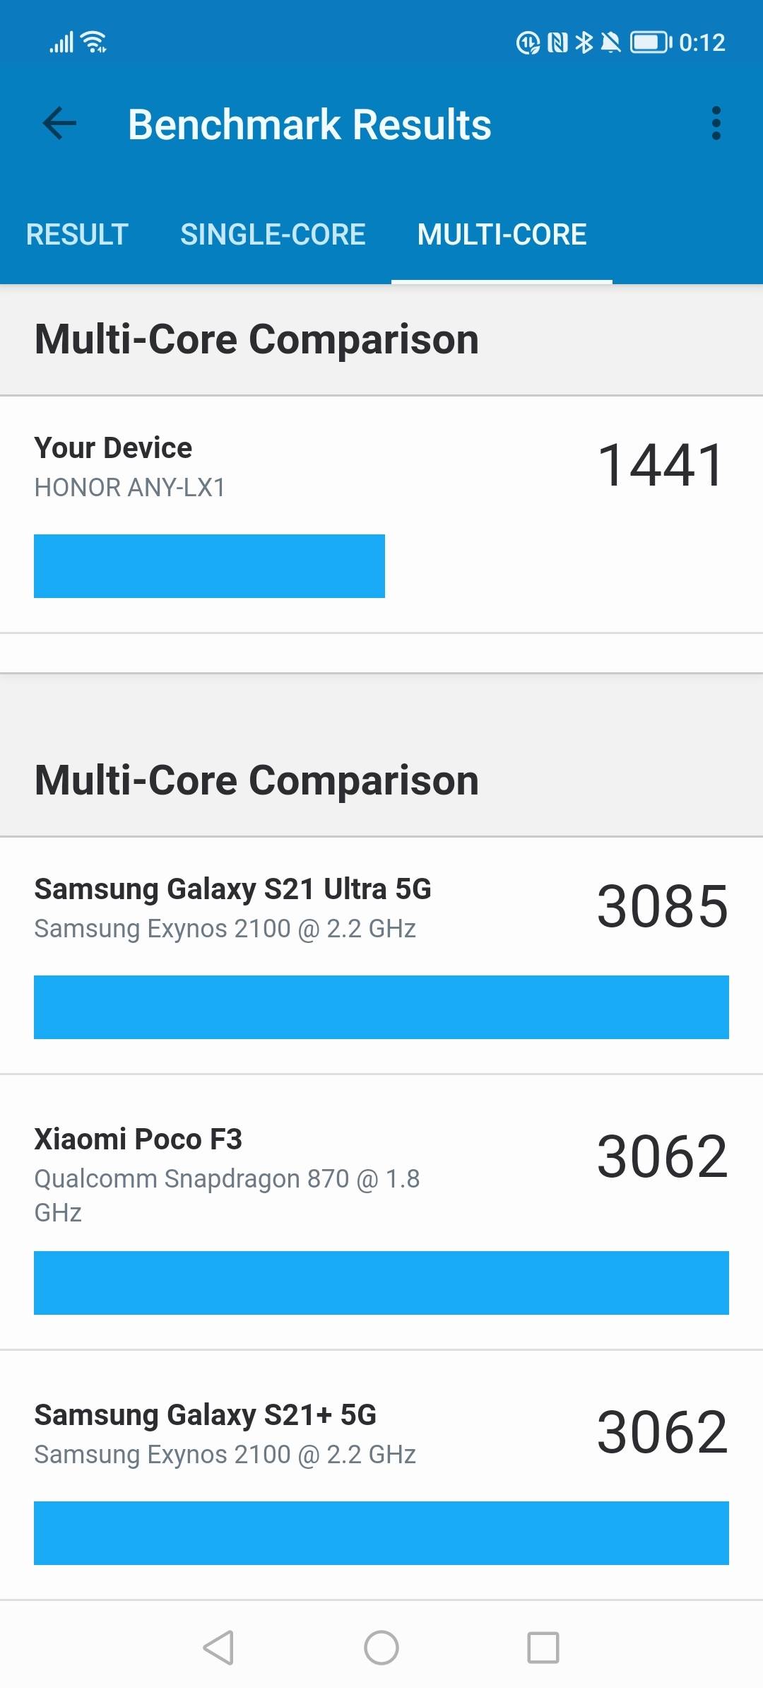Open recent apps square button
Image resolution: width=763 pixels, height=1688 pixels.
pyautogui.click(x=543, y=1647)
